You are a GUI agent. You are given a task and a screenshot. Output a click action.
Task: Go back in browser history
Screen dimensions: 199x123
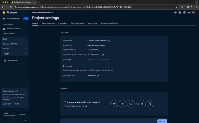(x=3, y=7)
